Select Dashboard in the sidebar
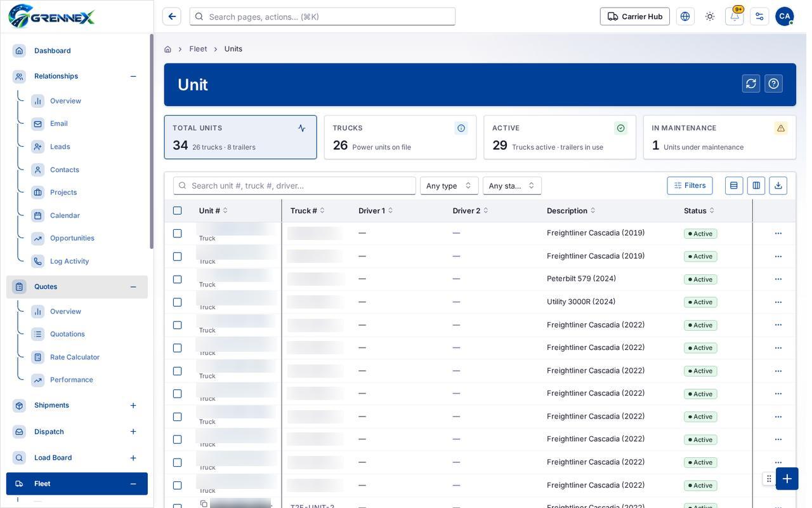Screen dimensions: 812x508 tap(53, 51)
